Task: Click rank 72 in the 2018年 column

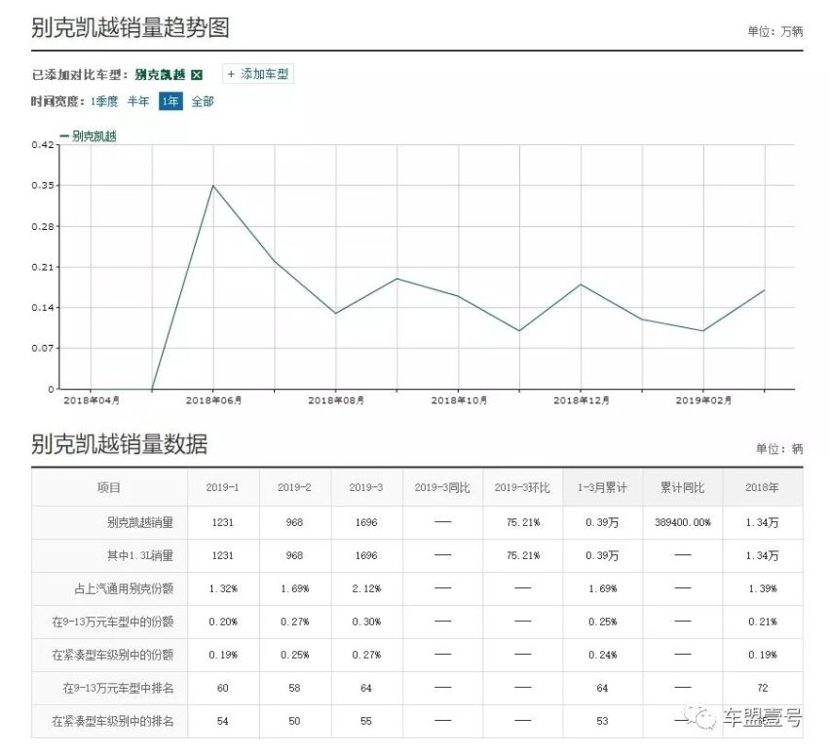Action: pyautogui.click(x=762, y=688)
